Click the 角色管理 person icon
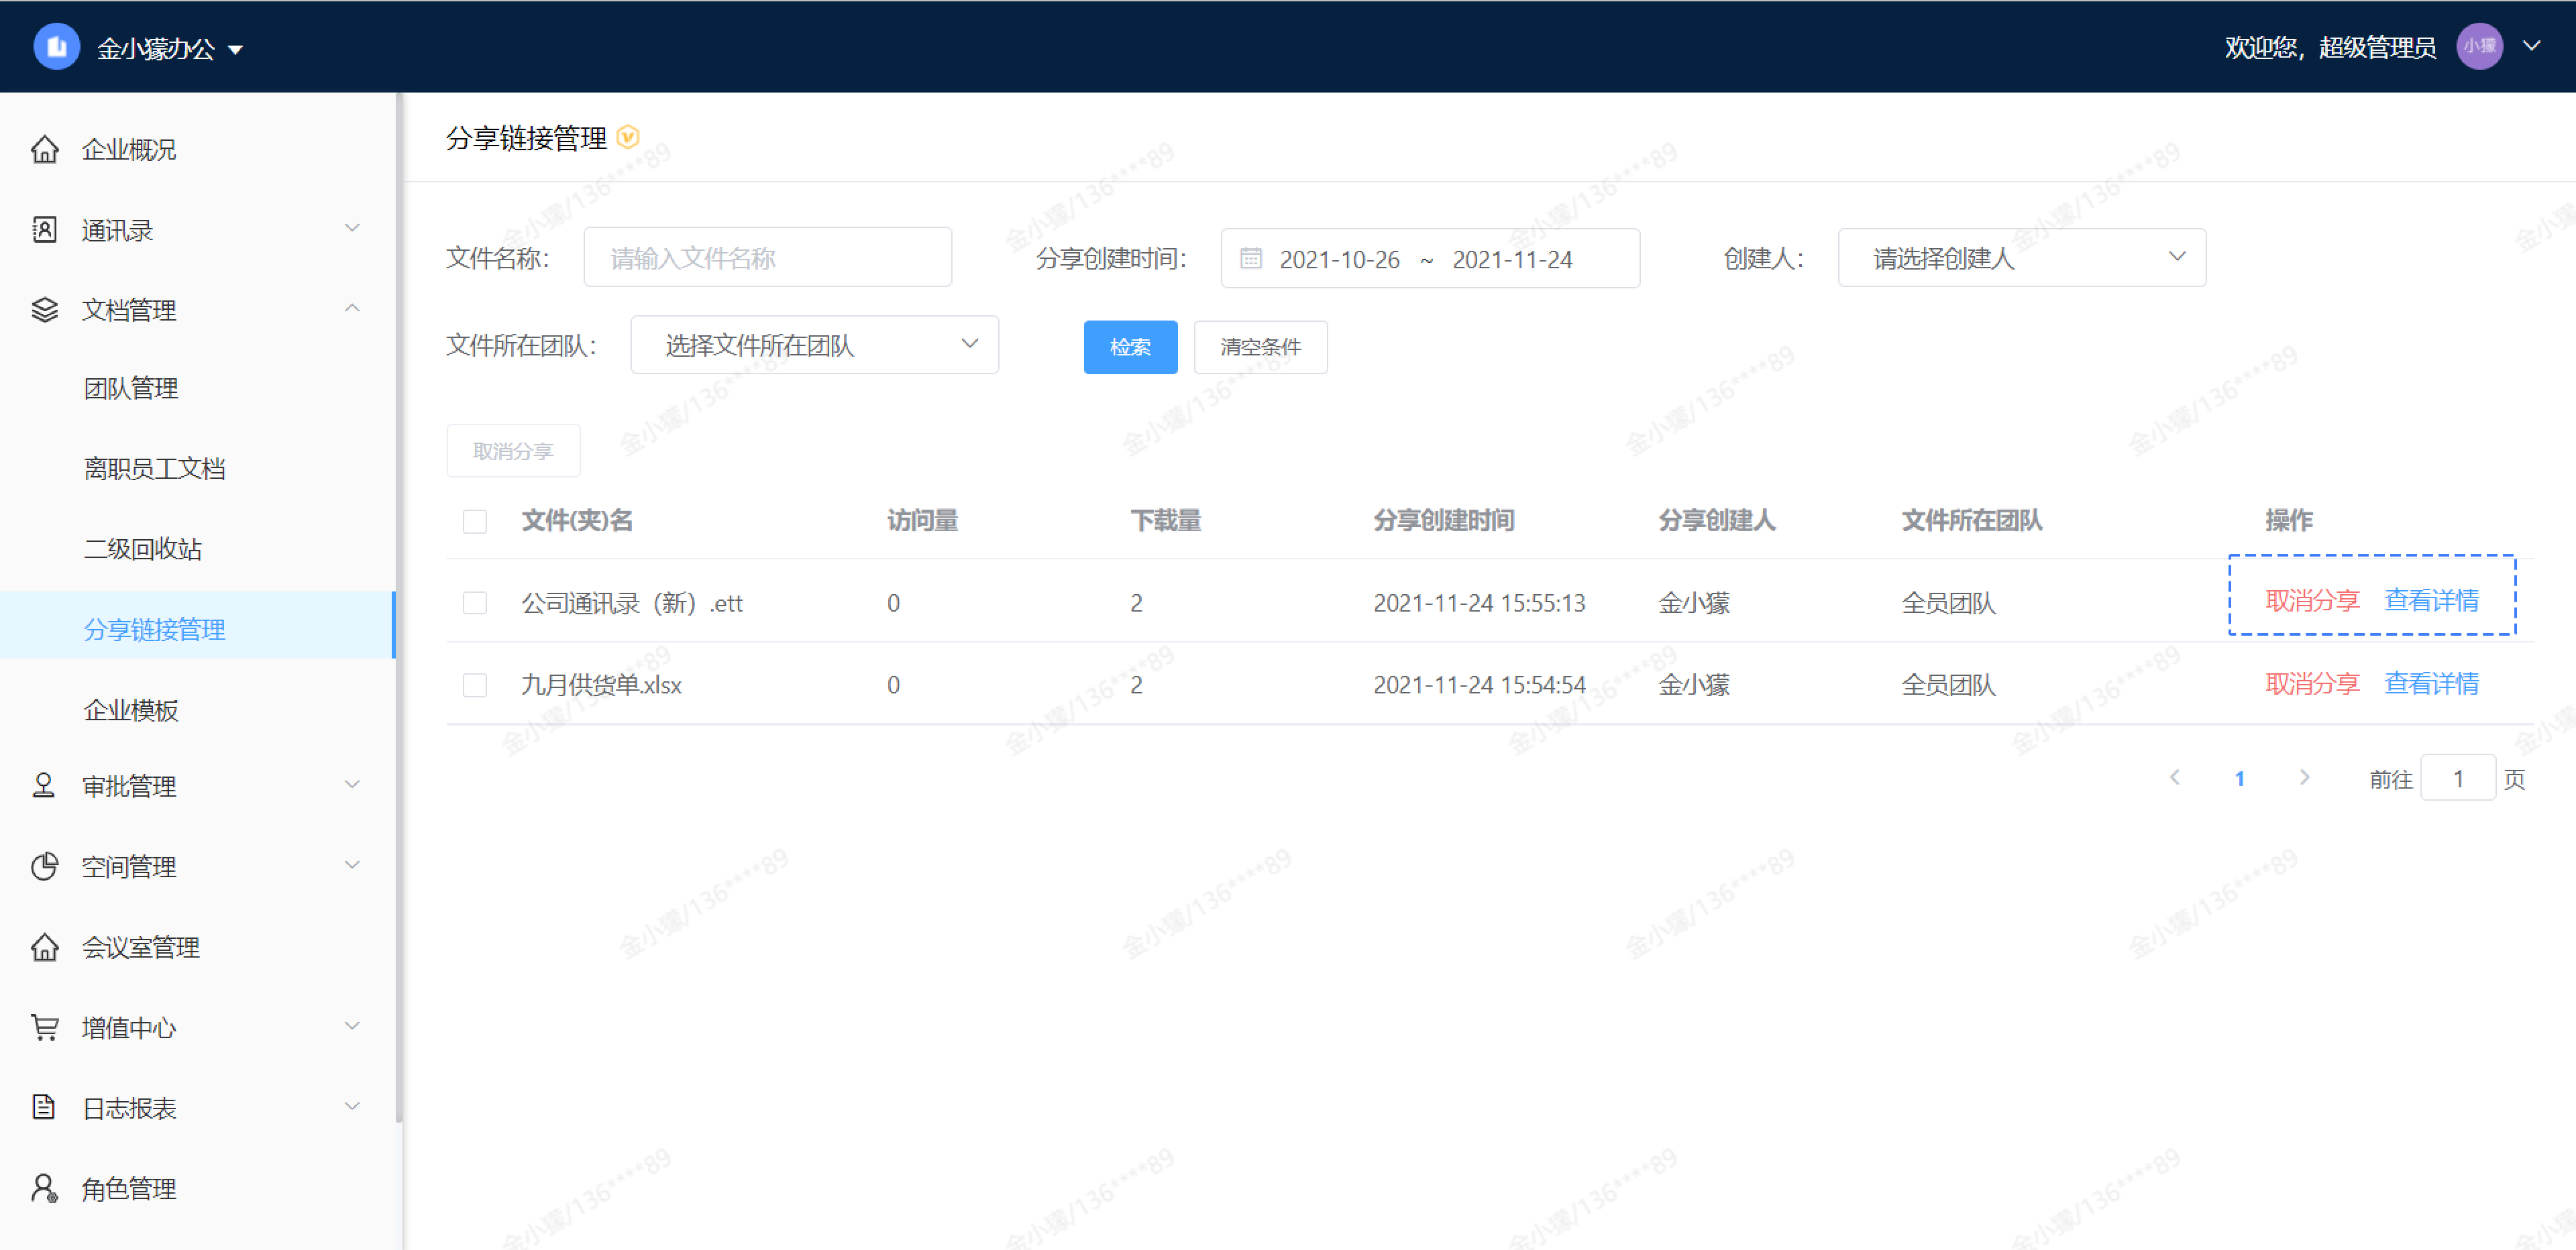The image size is (2576, 1250). click(44, 1188)
